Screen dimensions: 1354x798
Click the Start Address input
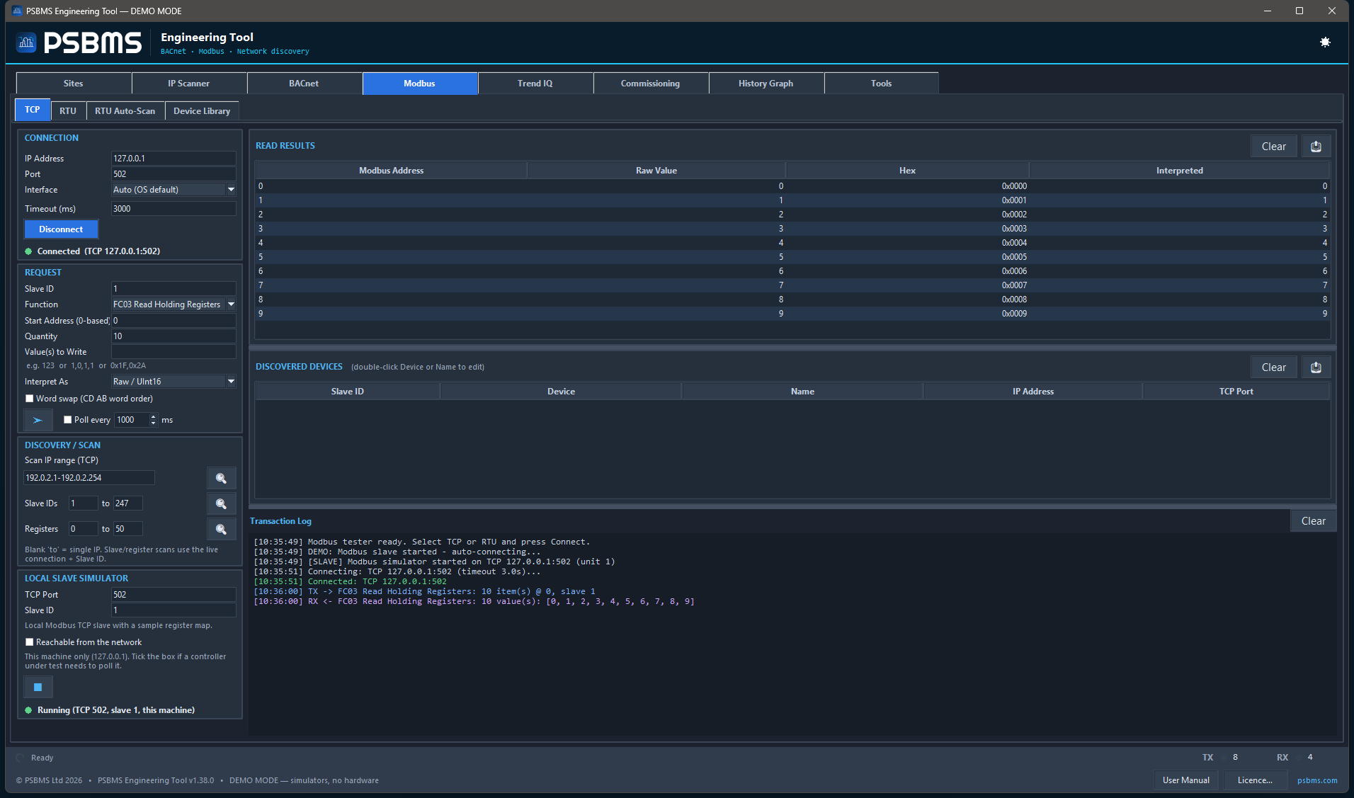point(173,321)
